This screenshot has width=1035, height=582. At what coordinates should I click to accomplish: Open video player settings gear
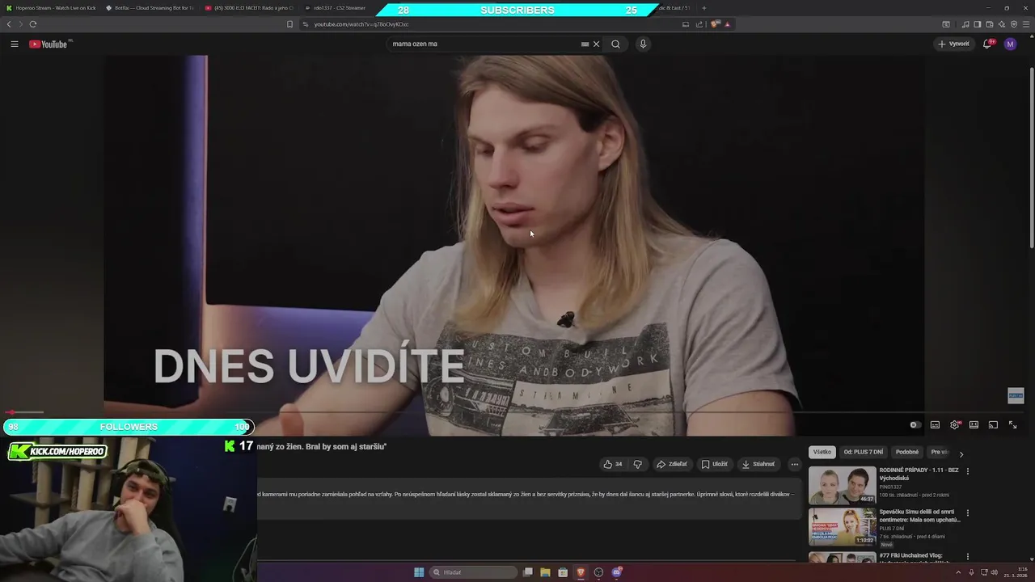click(955, 425)
